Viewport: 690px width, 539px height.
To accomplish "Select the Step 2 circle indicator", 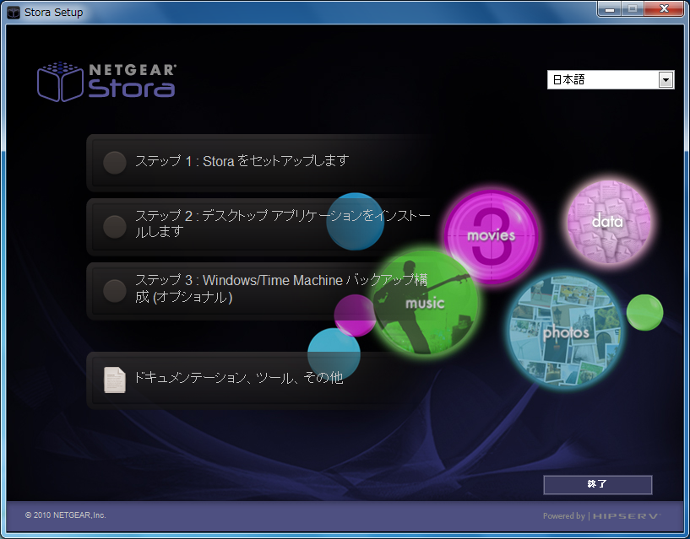I will tap(115, 226).
